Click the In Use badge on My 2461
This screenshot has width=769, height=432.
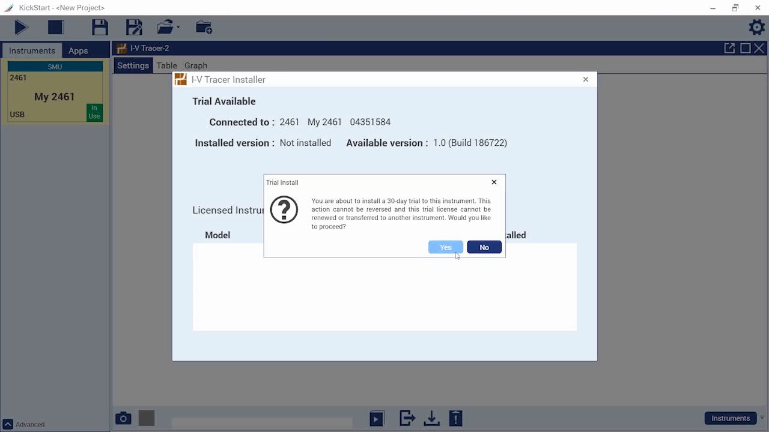94,113
